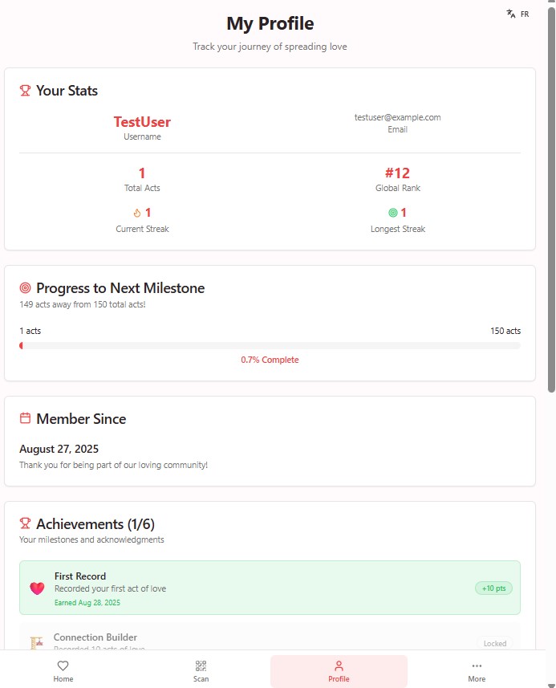Click the testuser@example.com email
The width and height of the screenshot is (556, 688).
(398, 117)
